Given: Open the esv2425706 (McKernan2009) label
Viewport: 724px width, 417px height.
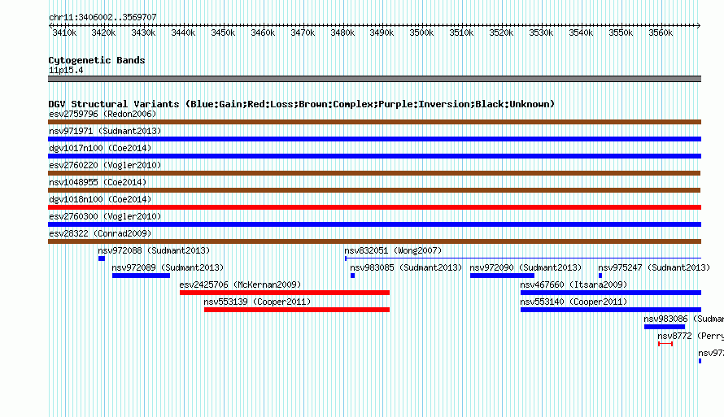Looking at the screenshot, I should [x=240, y=285].
